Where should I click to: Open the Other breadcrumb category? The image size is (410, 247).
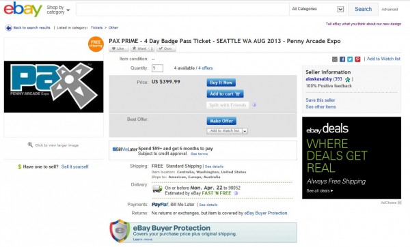tap(113, 28)
